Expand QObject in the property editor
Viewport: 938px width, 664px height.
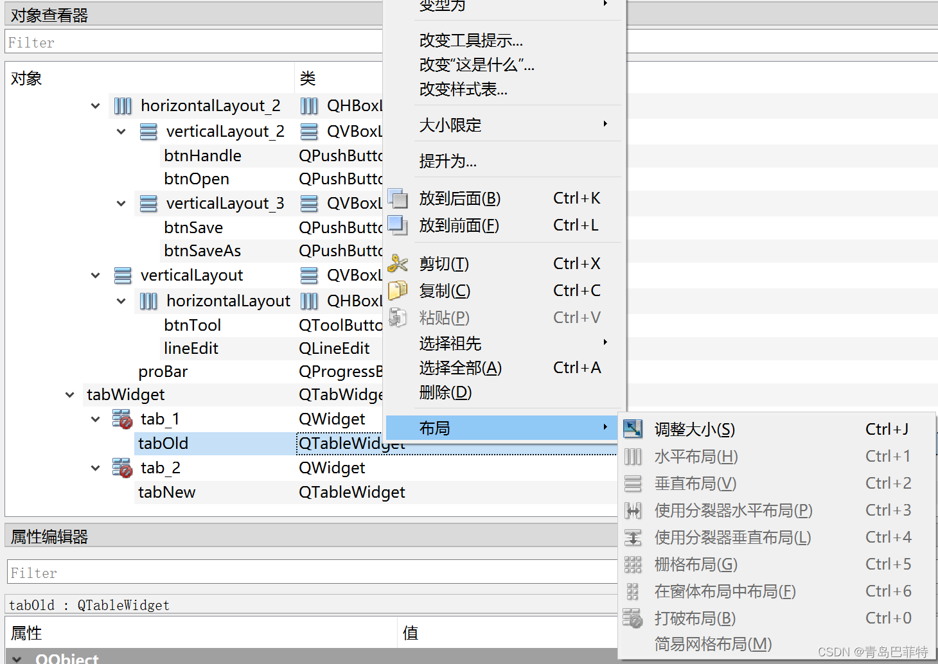16,658
